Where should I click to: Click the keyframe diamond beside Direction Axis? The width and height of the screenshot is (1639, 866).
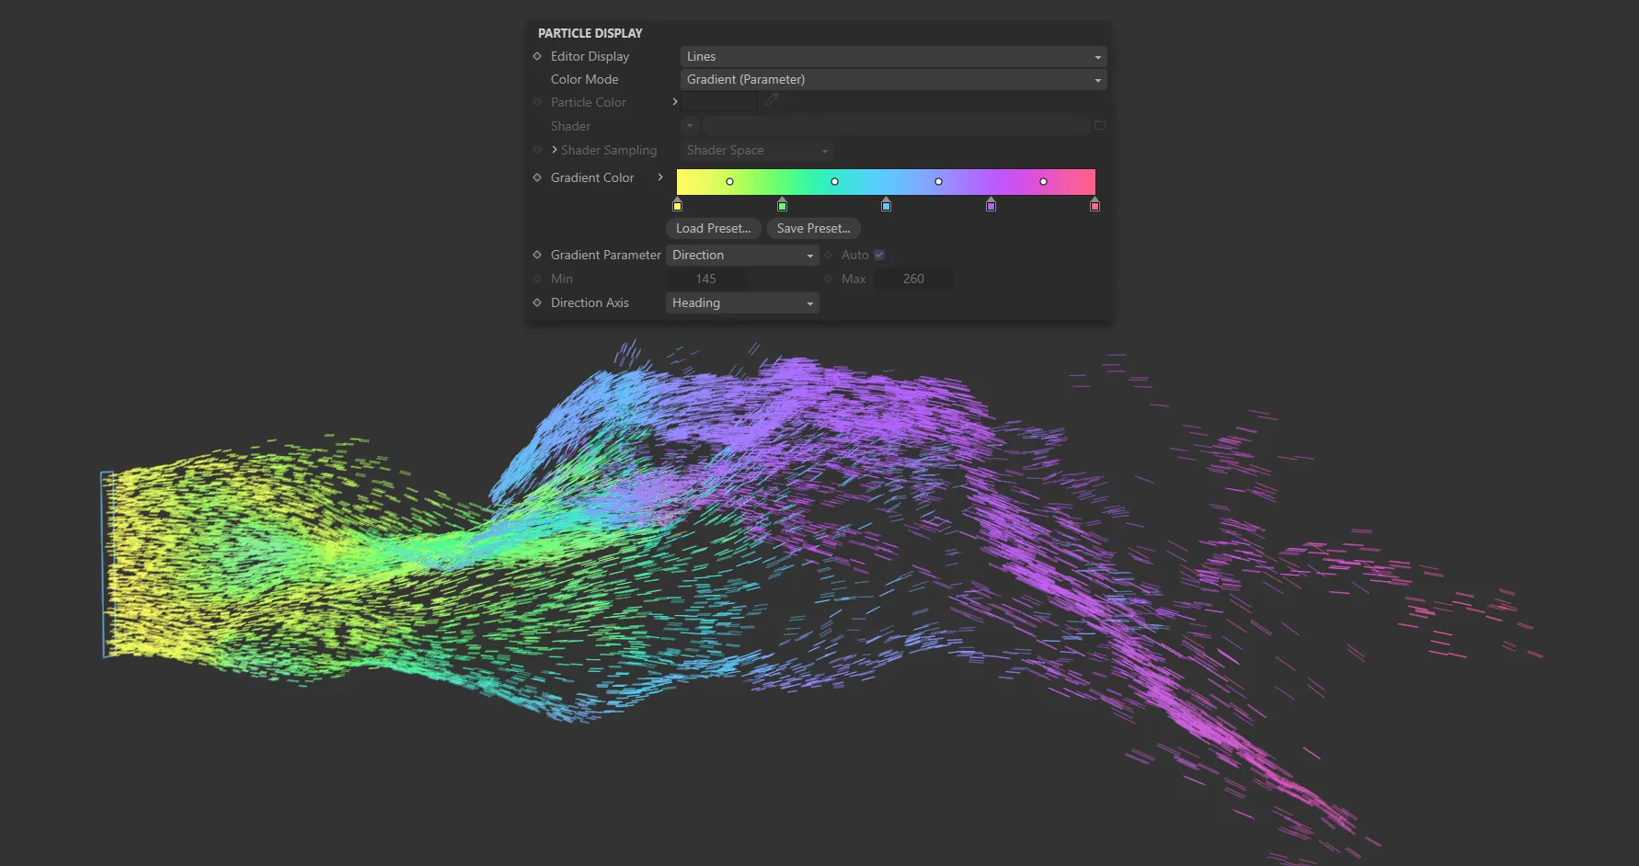[x=537, y=302]
